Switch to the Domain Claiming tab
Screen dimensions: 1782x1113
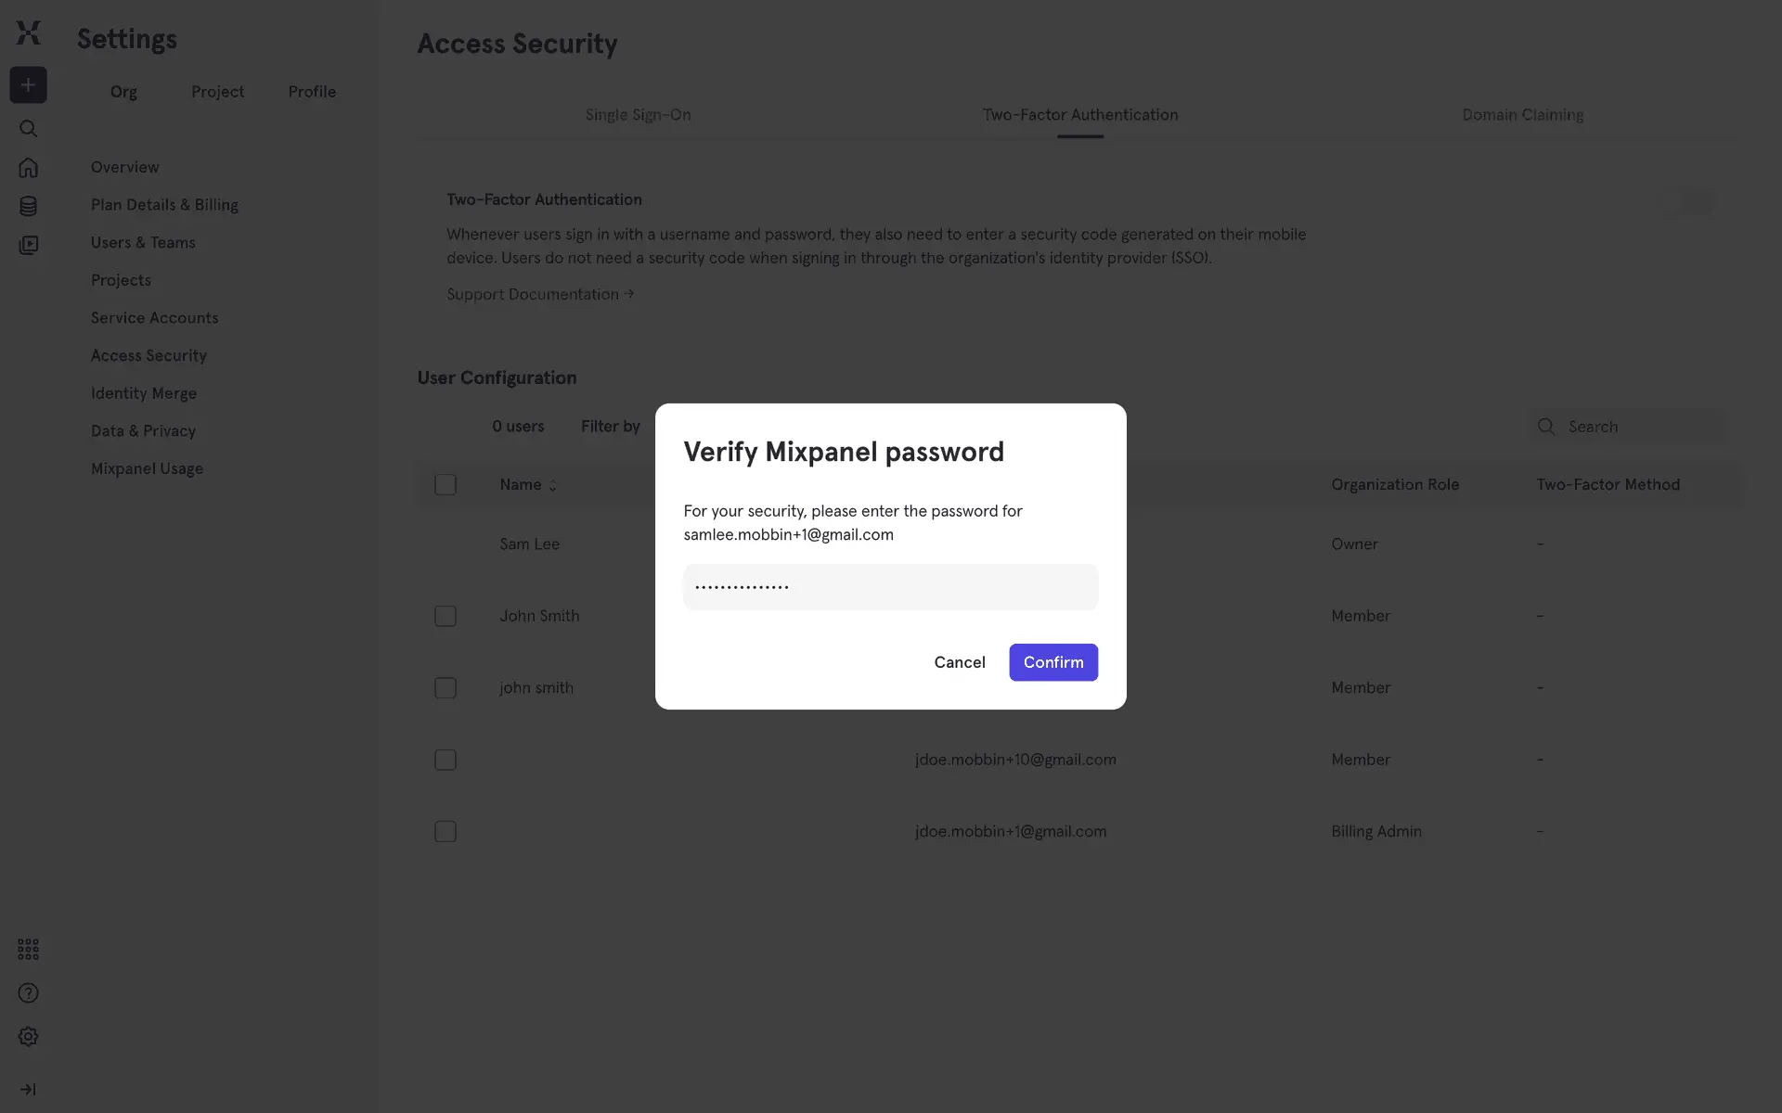(x=1522, y=115)
